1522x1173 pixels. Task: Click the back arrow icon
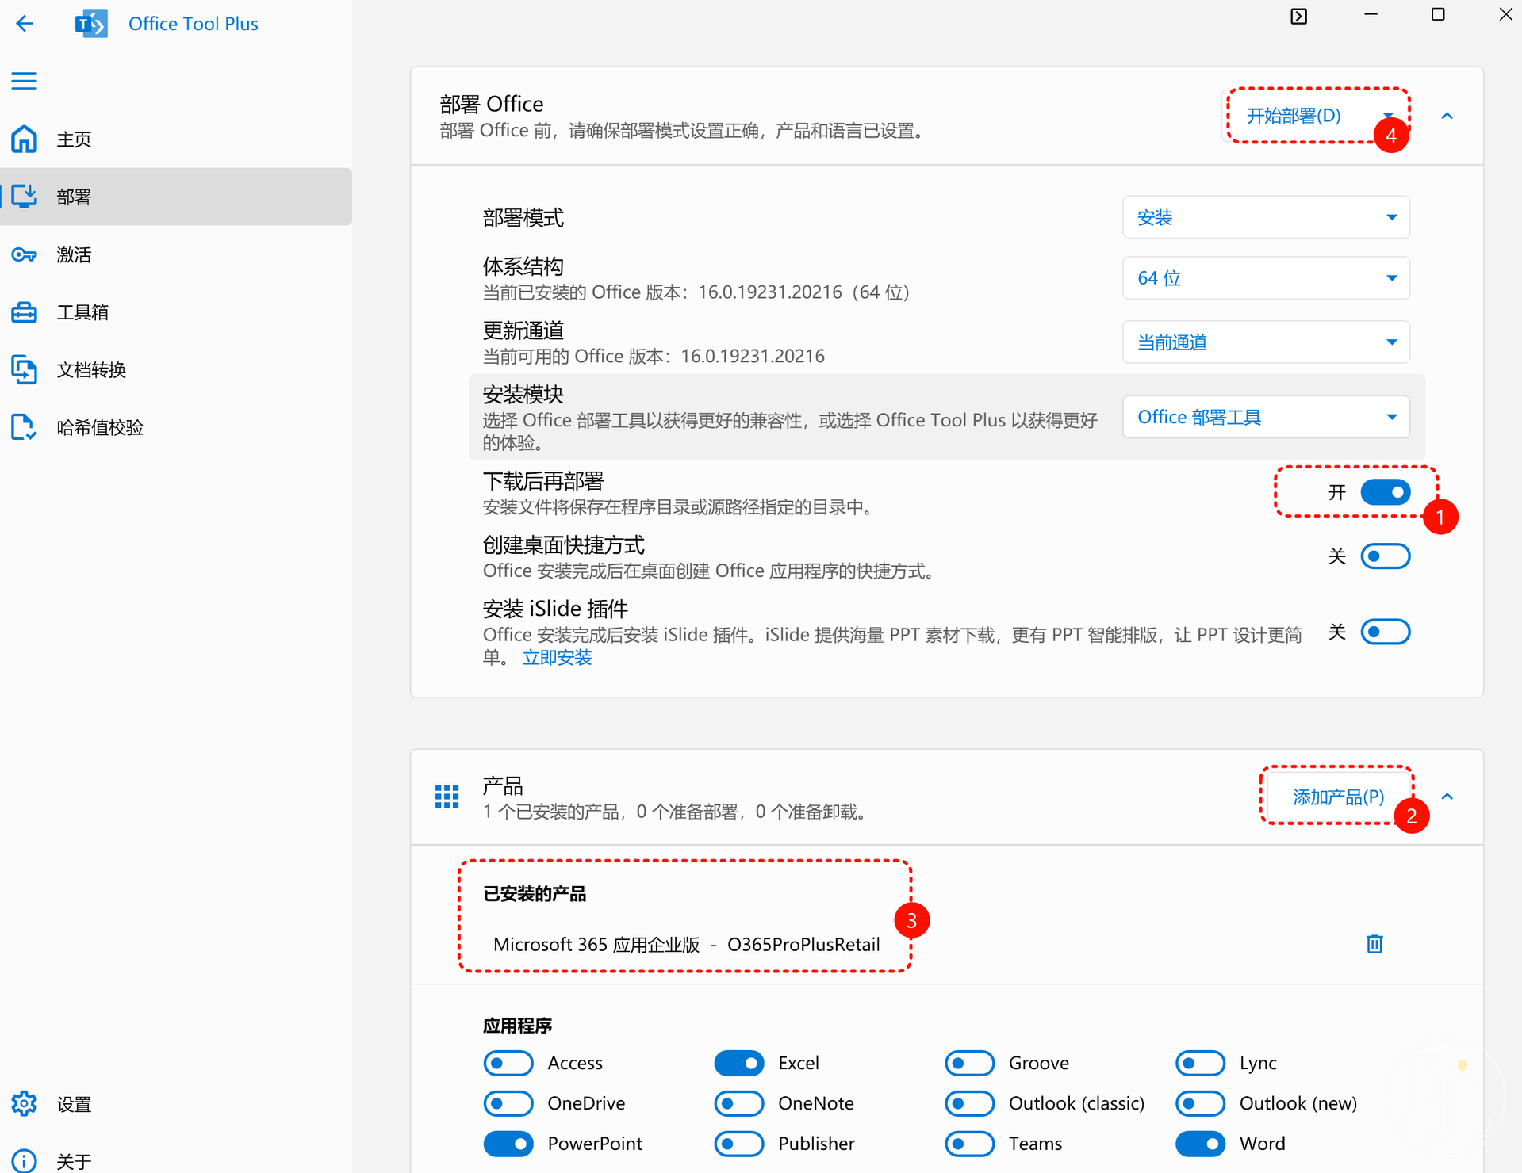[25, 24]
